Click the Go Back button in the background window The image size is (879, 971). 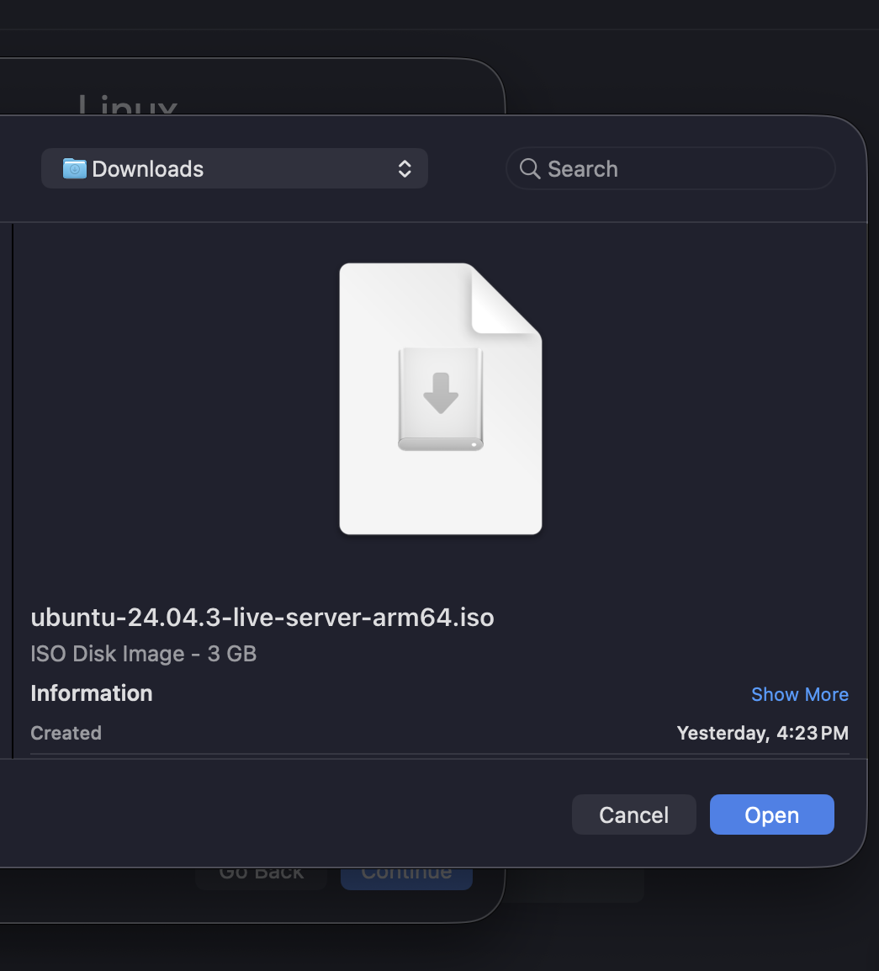pyautogui.click(x=261, y=872)
